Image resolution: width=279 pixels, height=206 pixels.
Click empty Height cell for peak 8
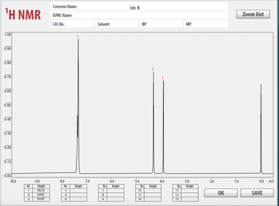[x=115, y=195]
